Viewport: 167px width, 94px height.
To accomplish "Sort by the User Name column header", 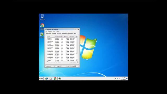I will click(x=58, y=37).
